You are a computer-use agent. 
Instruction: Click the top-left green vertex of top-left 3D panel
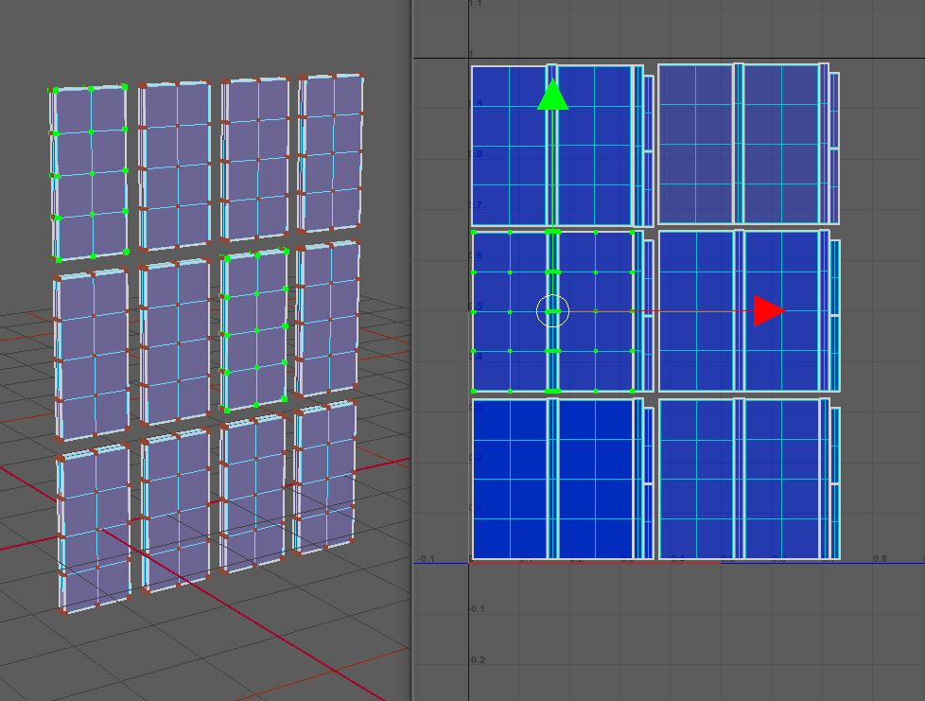point(56,91)
